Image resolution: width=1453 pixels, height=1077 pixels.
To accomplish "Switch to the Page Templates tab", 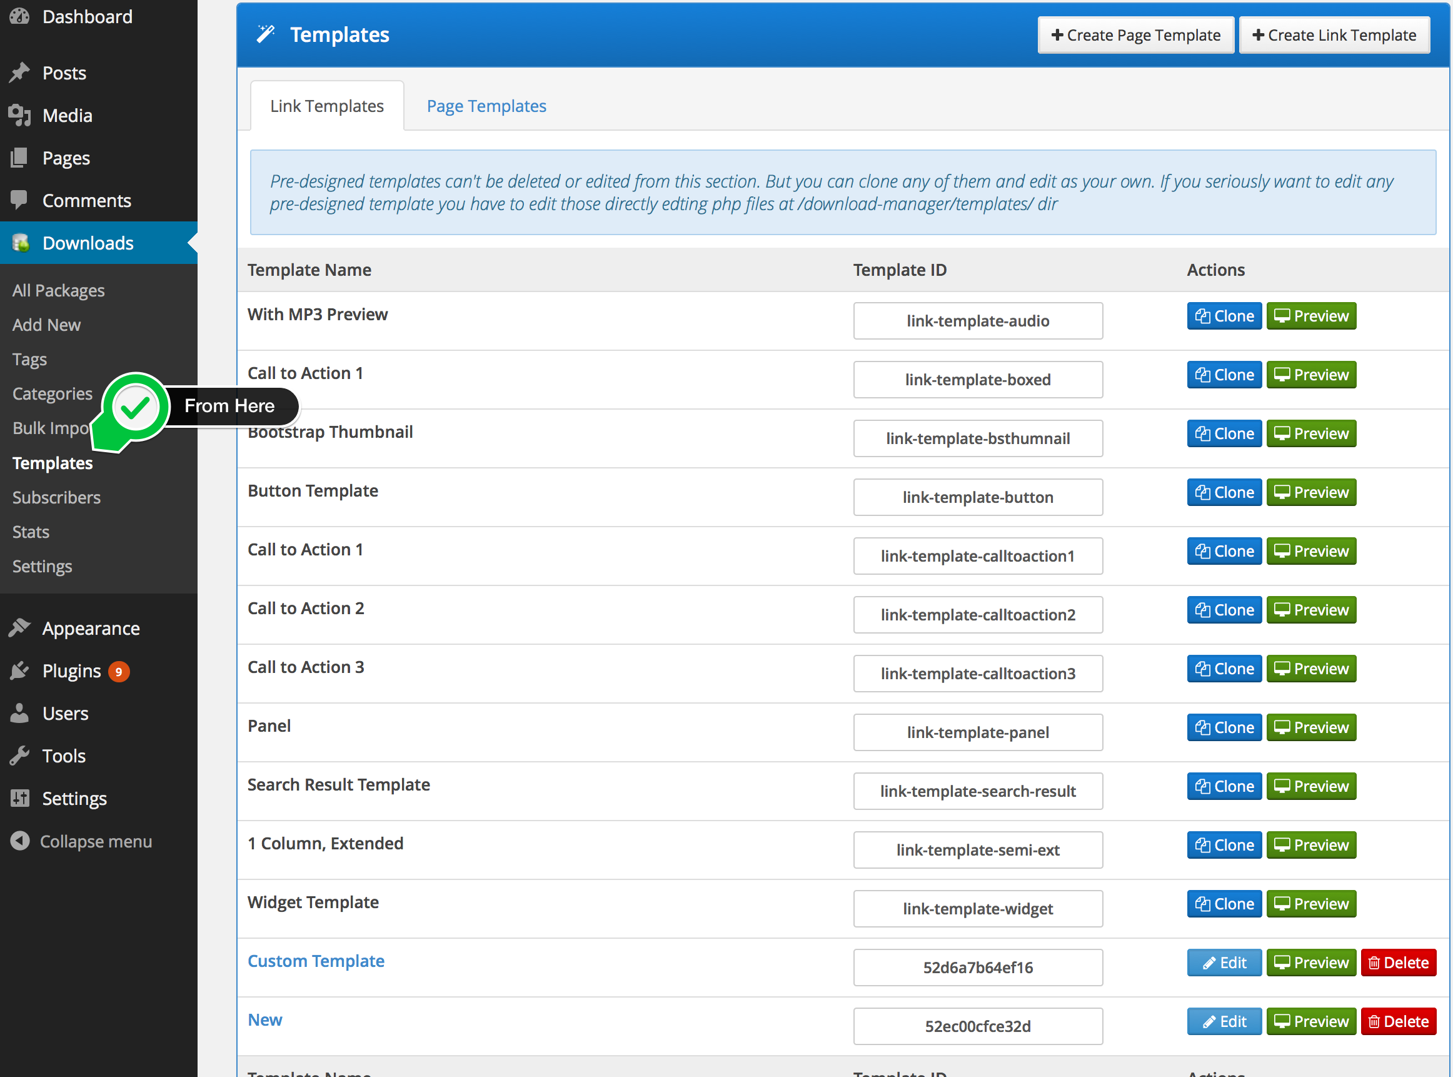I will pyautogui.click(x=486, y=106).
